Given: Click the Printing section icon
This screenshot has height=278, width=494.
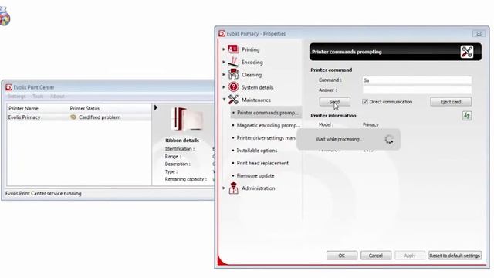Looking at the screenshot, I should pyautogui.click(x=233, y=49).
